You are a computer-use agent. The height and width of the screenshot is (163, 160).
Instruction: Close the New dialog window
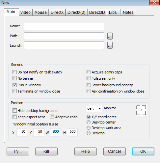point(154,2)
